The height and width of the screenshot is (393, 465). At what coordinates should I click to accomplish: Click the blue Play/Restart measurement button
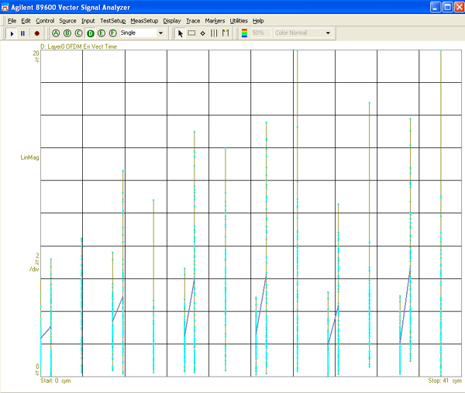[12, 33]
